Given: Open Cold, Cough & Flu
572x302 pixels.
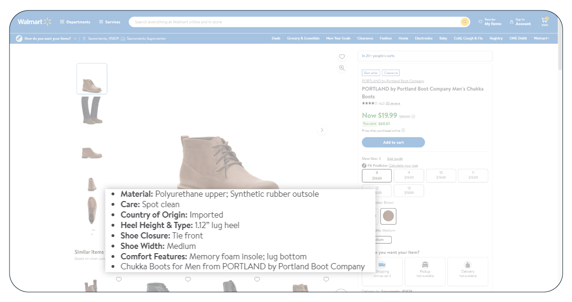Looking at the screenshot, I should [468, 38].
